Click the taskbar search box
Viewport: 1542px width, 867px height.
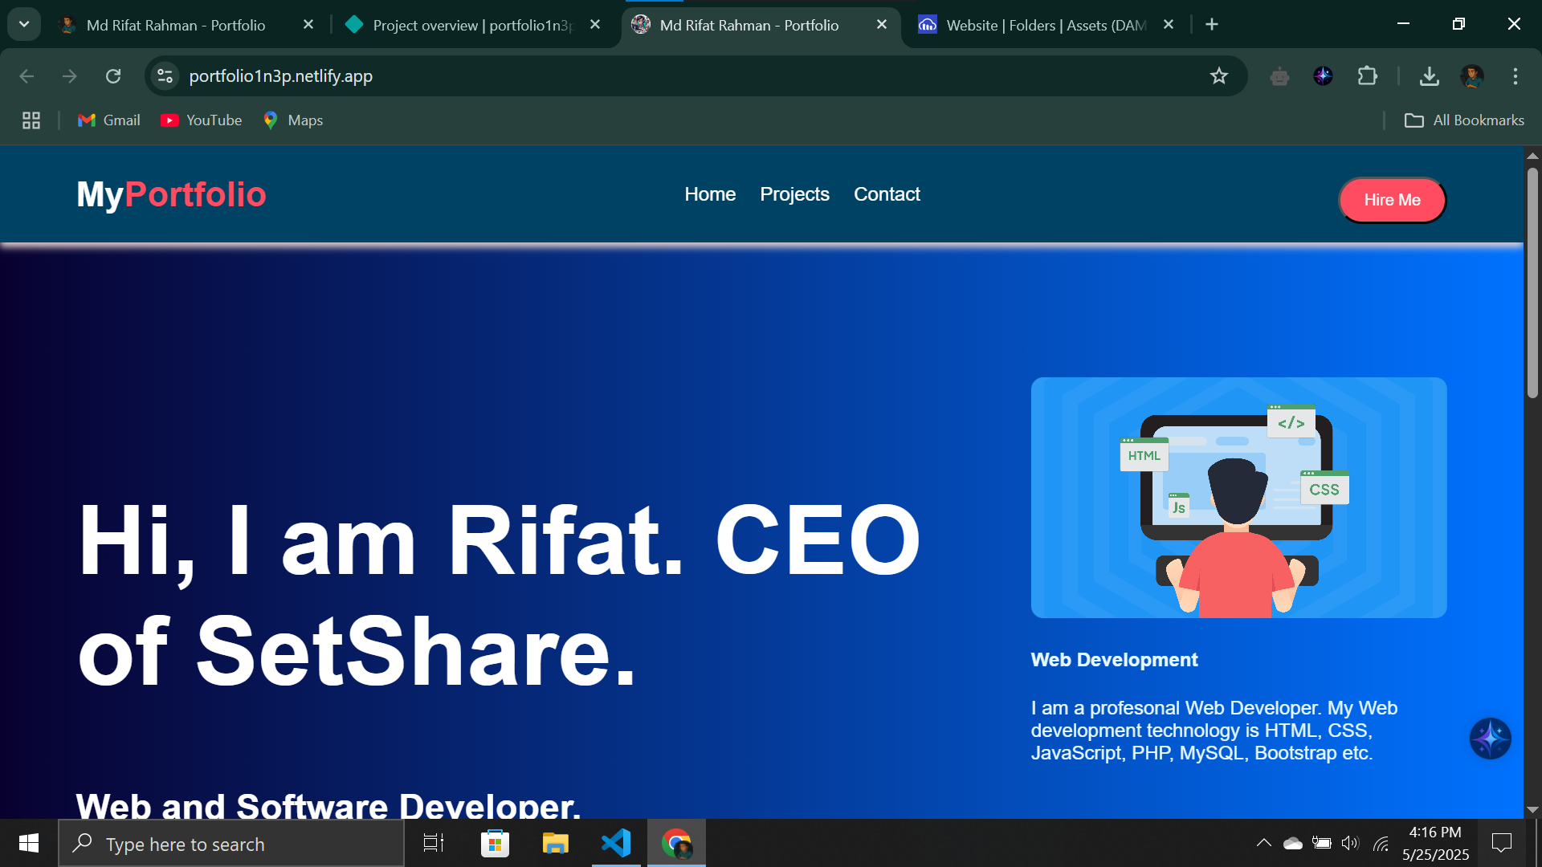coord(231,844)
